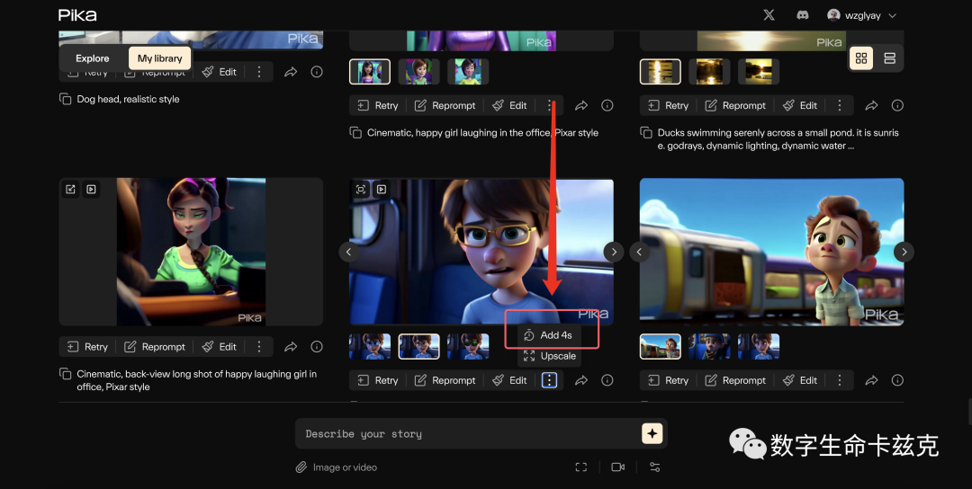Edit the happy girl laughing video
Screen dimensions: 972x489
[509, 105]
